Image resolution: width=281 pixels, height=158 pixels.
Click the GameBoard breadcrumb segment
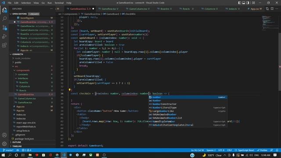(x=112, y=14)
